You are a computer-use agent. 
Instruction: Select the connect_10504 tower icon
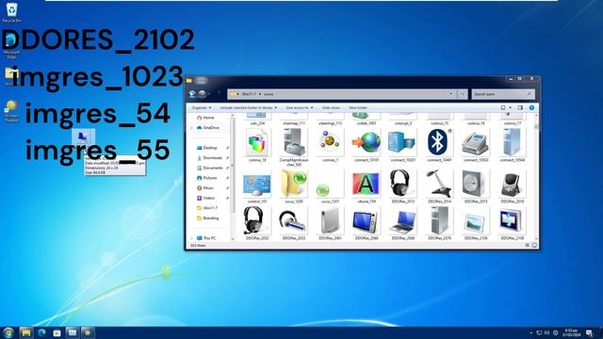point(513,145)
